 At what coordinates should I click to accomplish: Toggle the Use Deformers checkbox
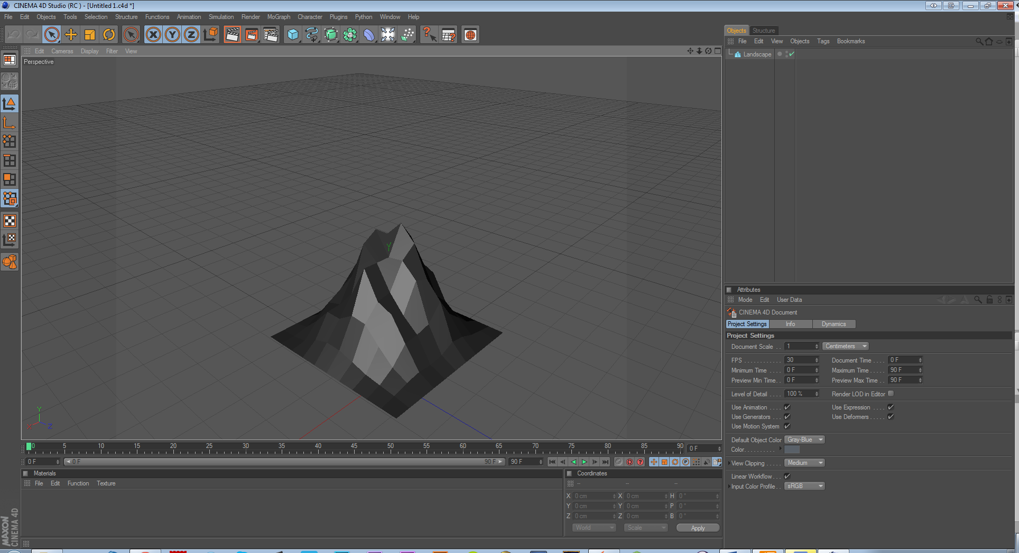click(891, 416)
